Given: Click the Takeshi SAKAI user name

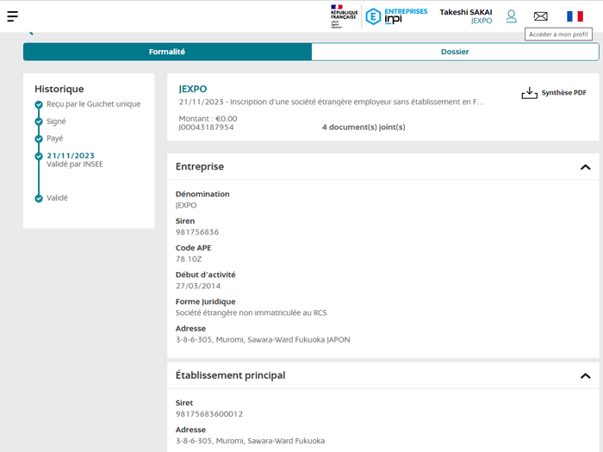Looking at the screenshot, I should pyautogui.click(x=465, y=12).
